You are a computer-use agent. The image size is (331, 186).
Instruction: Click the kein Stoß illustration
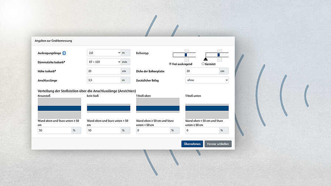point(109,108)
